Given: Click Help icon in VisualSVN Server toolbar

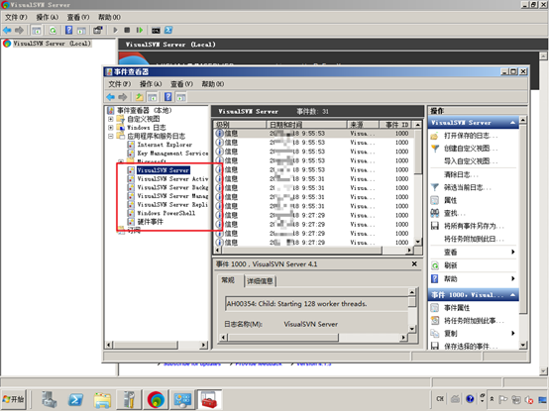Looking at the screenshot, I should click(x=69, y=30).
